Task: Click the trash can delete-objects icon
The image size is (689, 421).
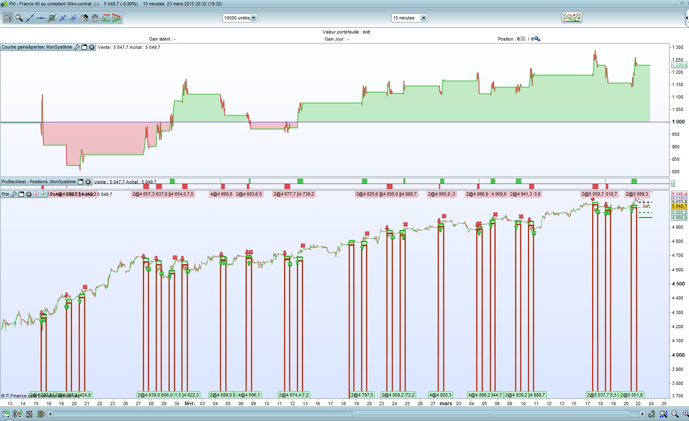Action: 95,18
